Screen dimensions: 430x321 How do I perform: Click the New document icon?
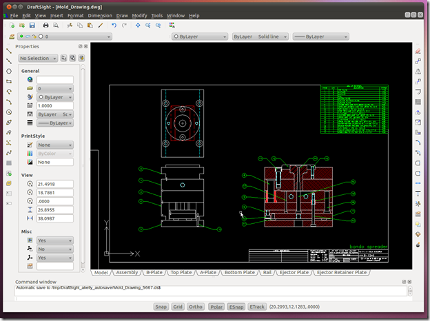point(12,25)
